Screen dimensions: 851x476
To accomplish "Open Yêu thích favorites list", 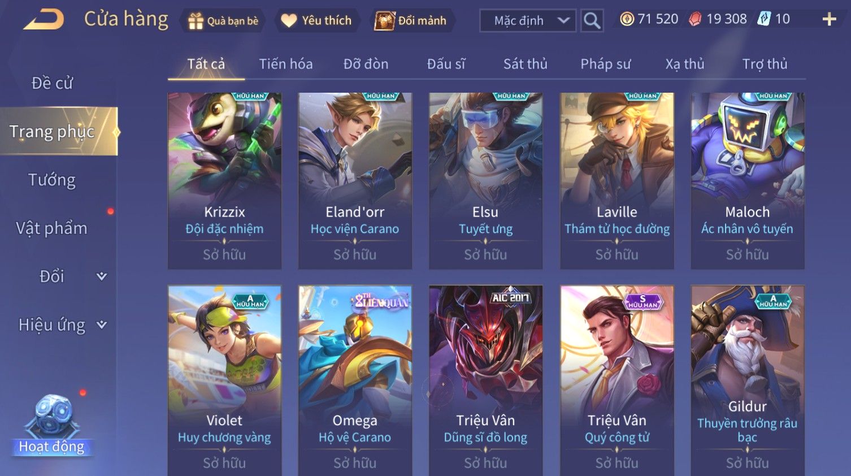I will [x=317, y=21].
